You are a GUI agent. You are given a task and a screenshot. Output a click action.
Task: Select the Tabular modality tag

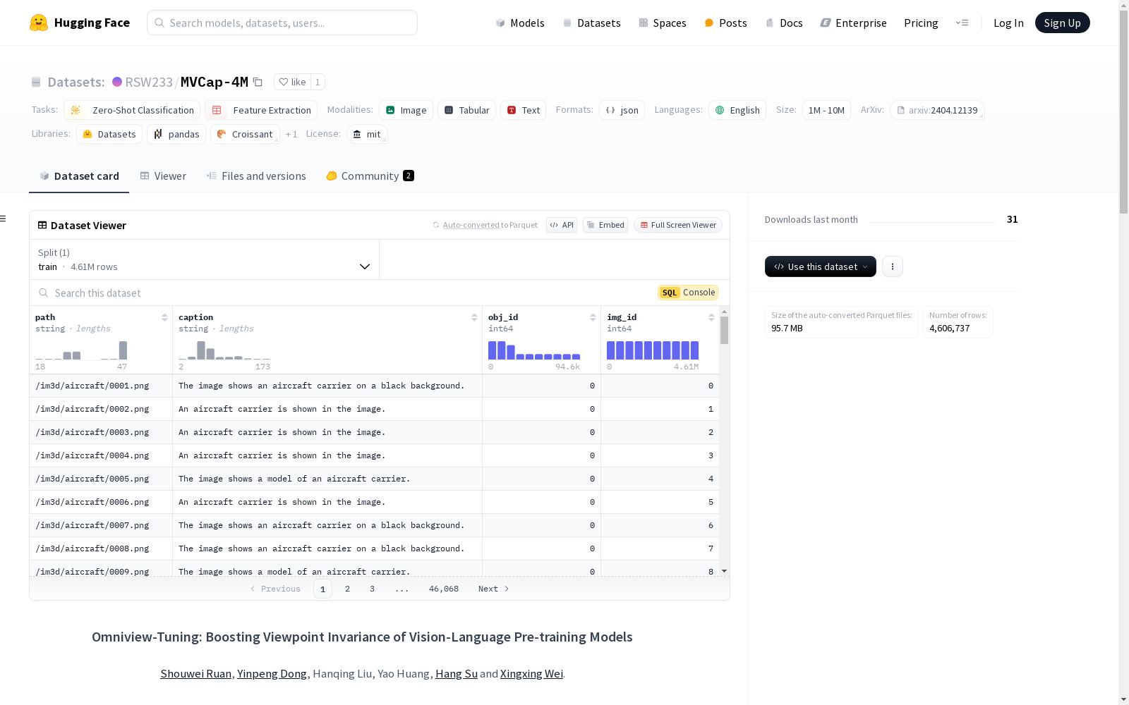point(466,110)
